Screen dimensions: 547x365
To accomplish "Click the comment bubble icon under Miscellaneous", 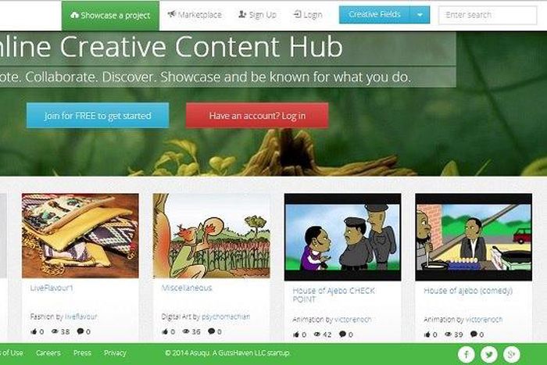I will (212, 331).
